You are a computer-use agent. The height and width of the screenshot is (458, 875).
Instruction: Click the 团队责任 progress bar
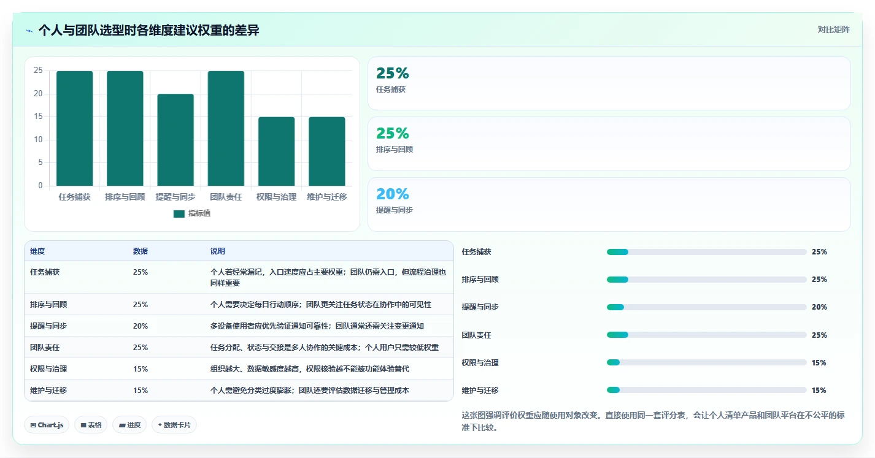coord(706,335)
